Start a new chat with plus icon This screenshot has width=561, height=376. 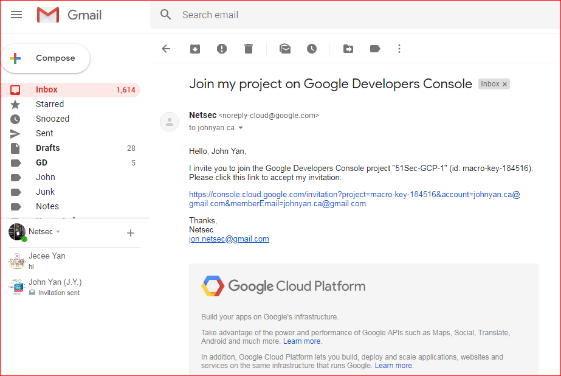[131, 233]
